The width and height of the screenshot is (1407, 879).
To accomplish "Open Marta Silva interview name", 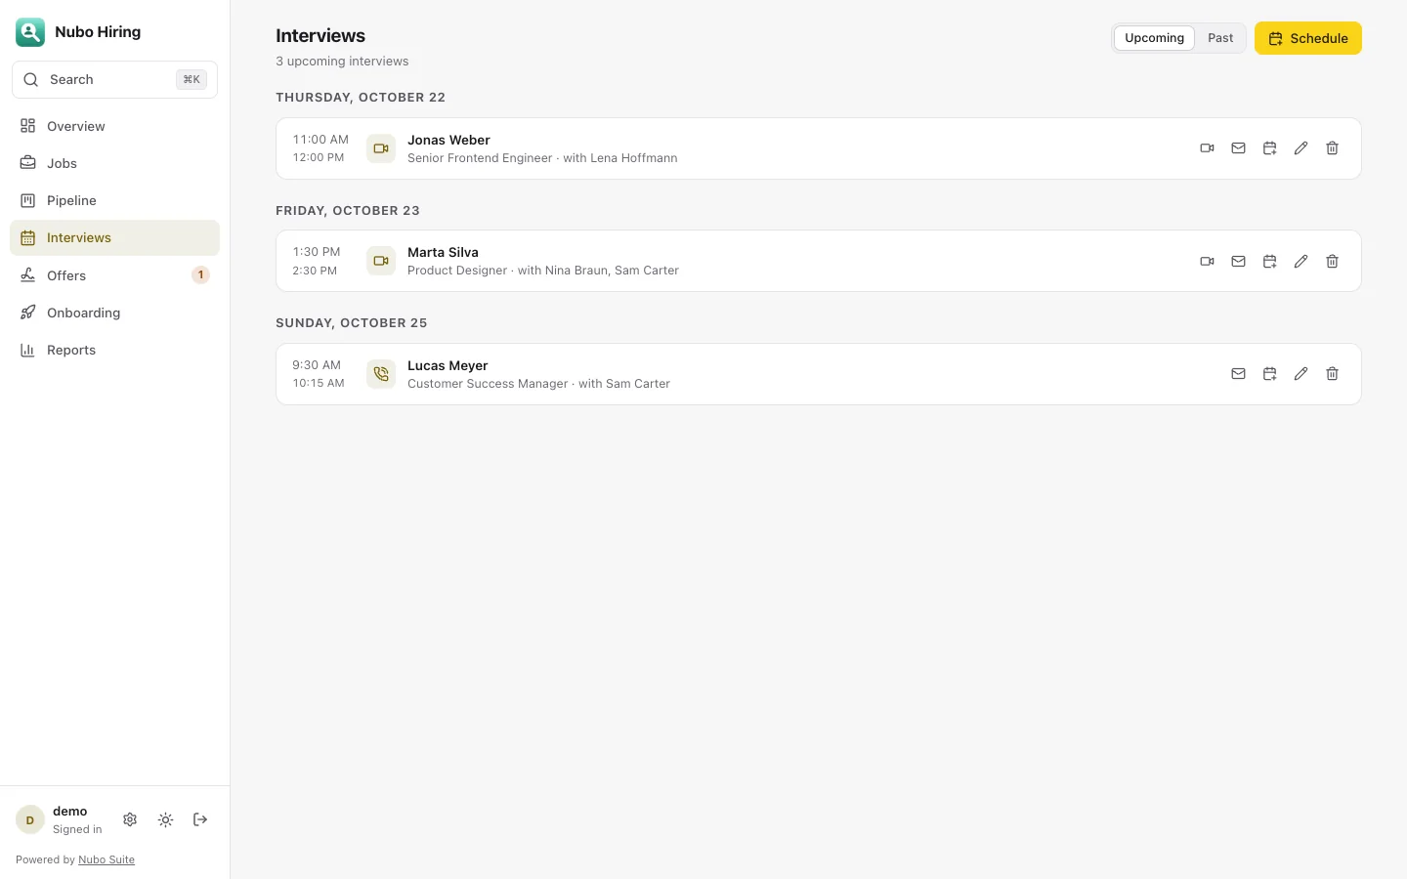I will [443, 252].
